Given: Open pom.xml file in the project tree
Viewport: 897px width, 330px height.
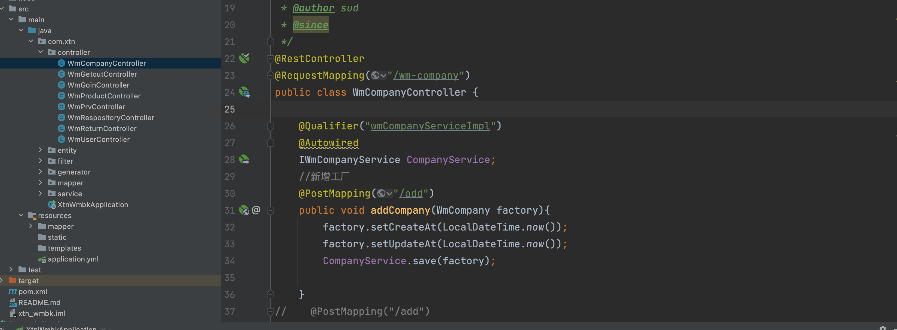Looking at the screenshot, I should coord(33,291).
